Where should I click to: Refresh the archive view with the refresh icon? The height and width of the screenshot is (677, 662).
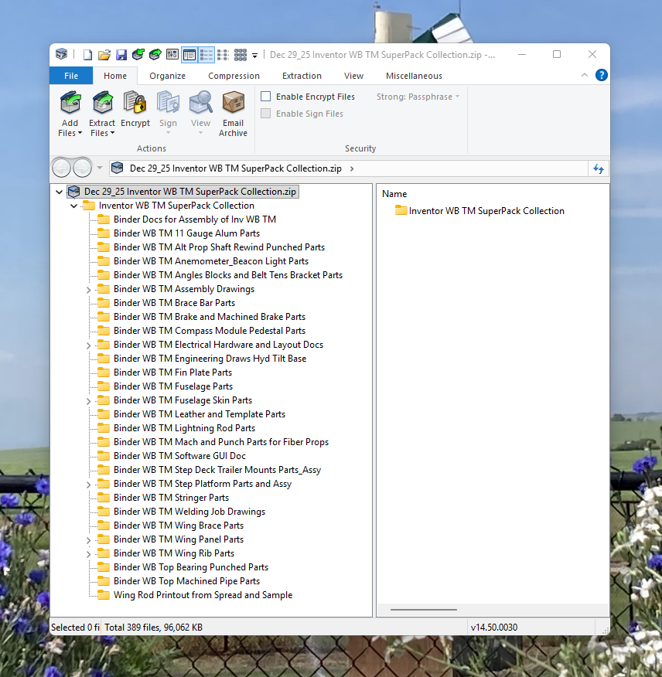pyautogui.click(x=598, y=168)
